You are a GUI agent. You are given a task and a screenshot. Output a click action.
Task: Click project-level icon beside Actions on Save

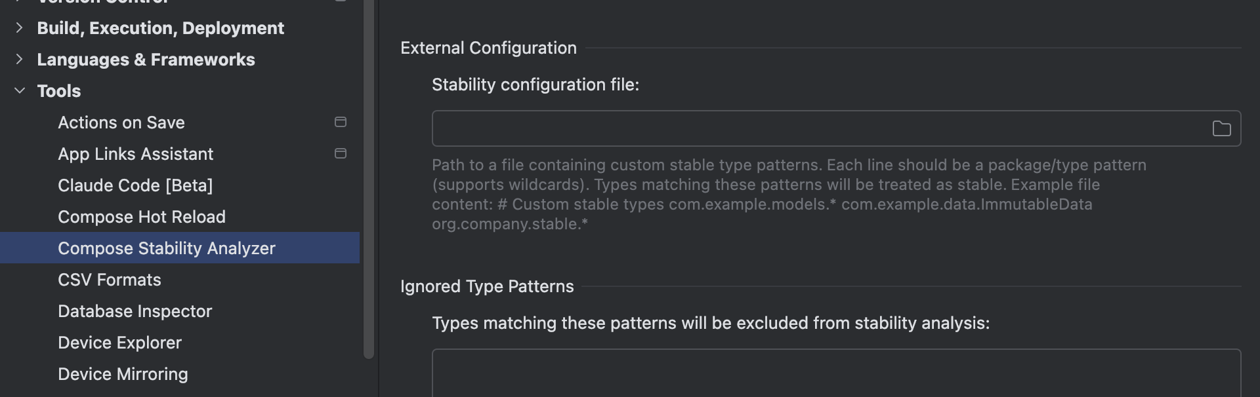tap(341, 122)
